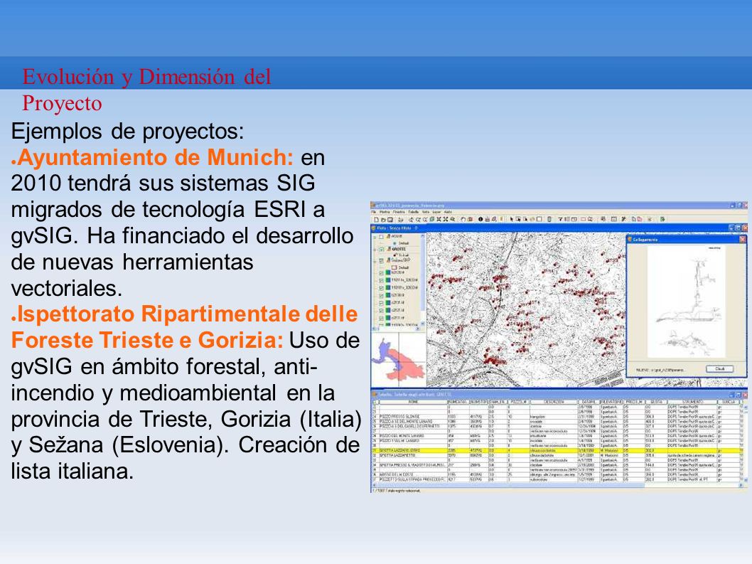Image resolution: width=752 pixels, height=564 pixels.
Task: Open the Layer menu
Action: (x=437, y=212)
